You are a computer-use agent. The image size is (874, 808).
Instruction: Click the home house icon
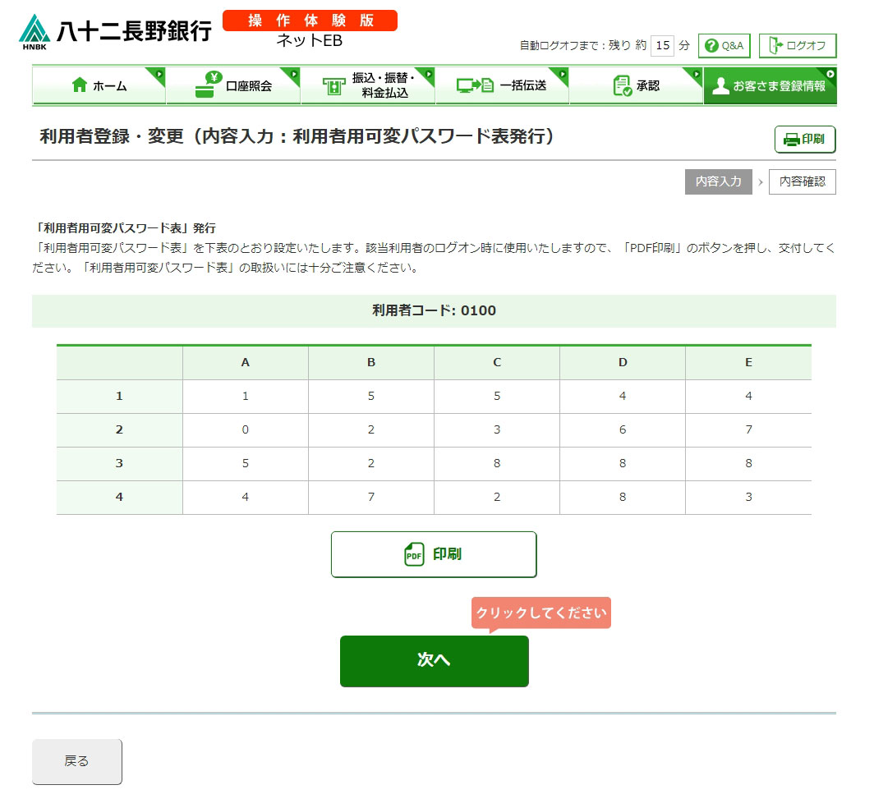[80, 85]
